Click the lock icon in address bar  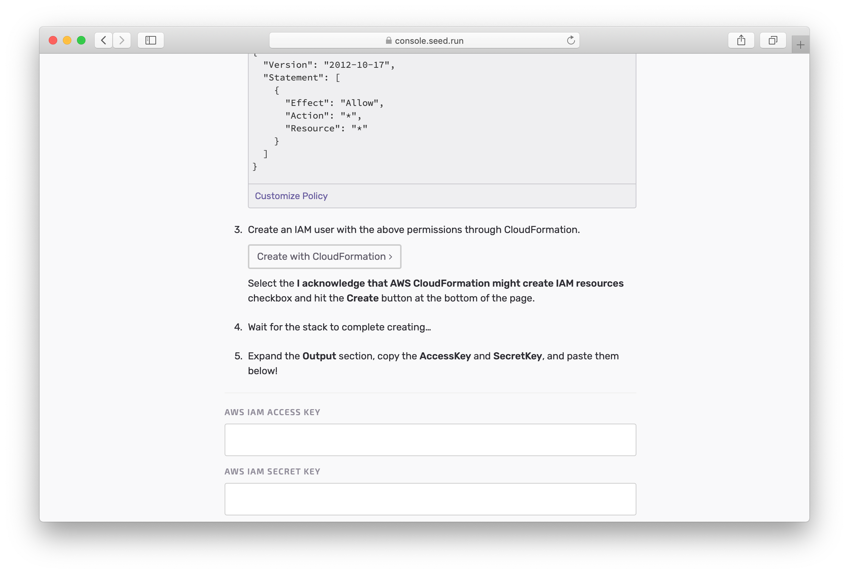[389, 41]
